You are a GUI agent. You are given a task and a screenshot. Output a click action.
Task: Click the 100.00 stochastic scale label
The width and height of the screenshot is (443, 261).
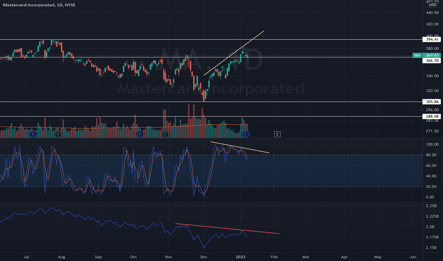tap(432, 144)
